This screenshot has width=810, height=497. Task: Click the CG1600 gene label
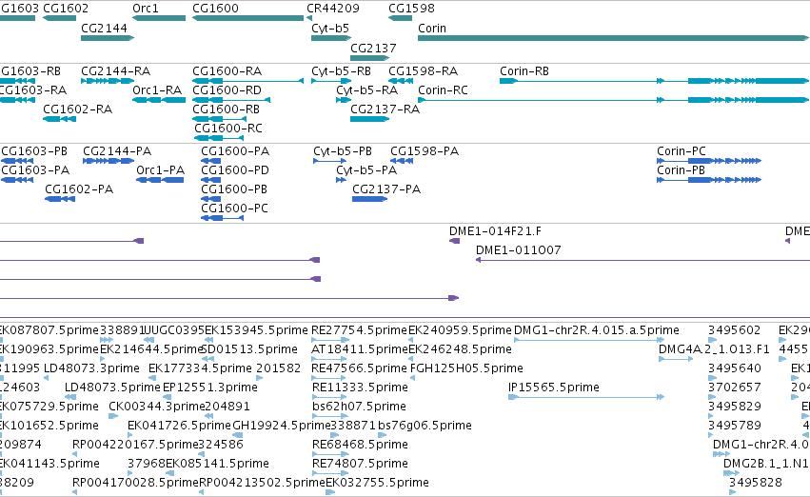click(215, 9)
